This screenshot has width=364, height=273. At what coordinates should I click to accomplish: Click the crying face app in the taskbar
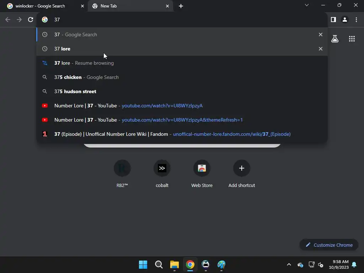tap(205, 264)
